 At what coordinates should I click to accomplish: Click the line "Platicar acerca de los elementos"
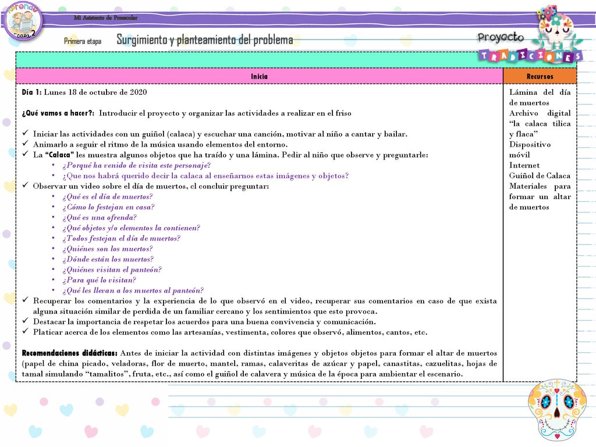(230, 332)
